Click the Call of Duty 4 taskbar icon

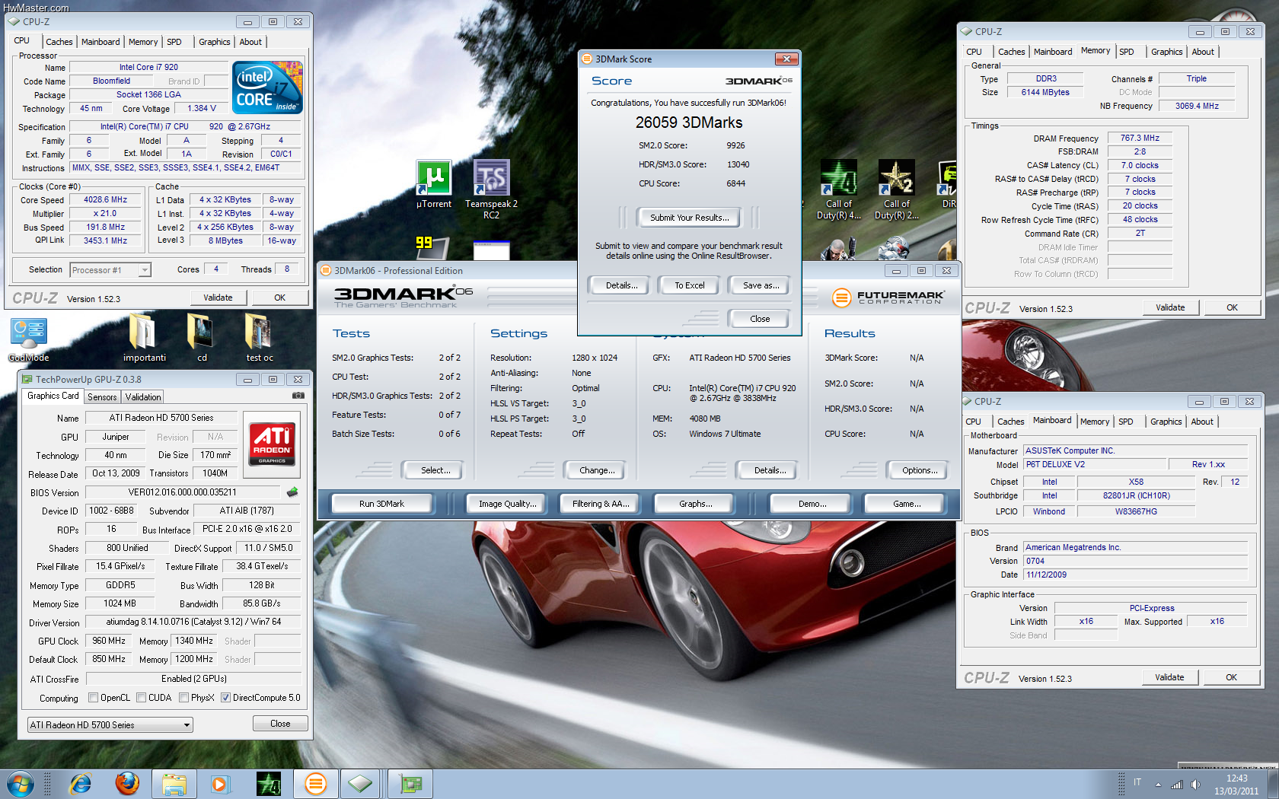(268, 784)
